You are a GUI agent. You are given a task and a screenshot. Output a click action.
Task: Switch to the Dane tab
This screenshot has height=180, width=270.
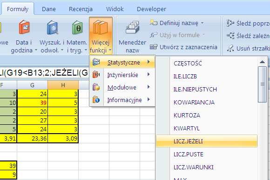click(49, 9)
